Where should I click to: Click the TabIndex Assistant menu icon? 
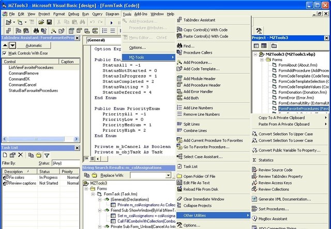[179, 20]
